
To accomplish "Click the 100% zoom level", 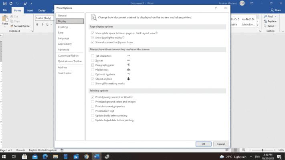I will [281, 150].
